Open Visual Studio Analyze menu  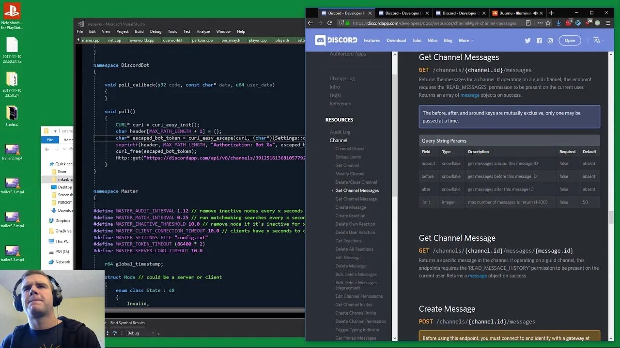tap(203, 31)
